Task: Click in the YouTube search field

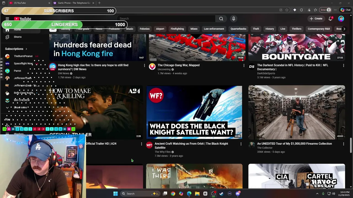Action: pyautogui.click(x=166, y=19)
